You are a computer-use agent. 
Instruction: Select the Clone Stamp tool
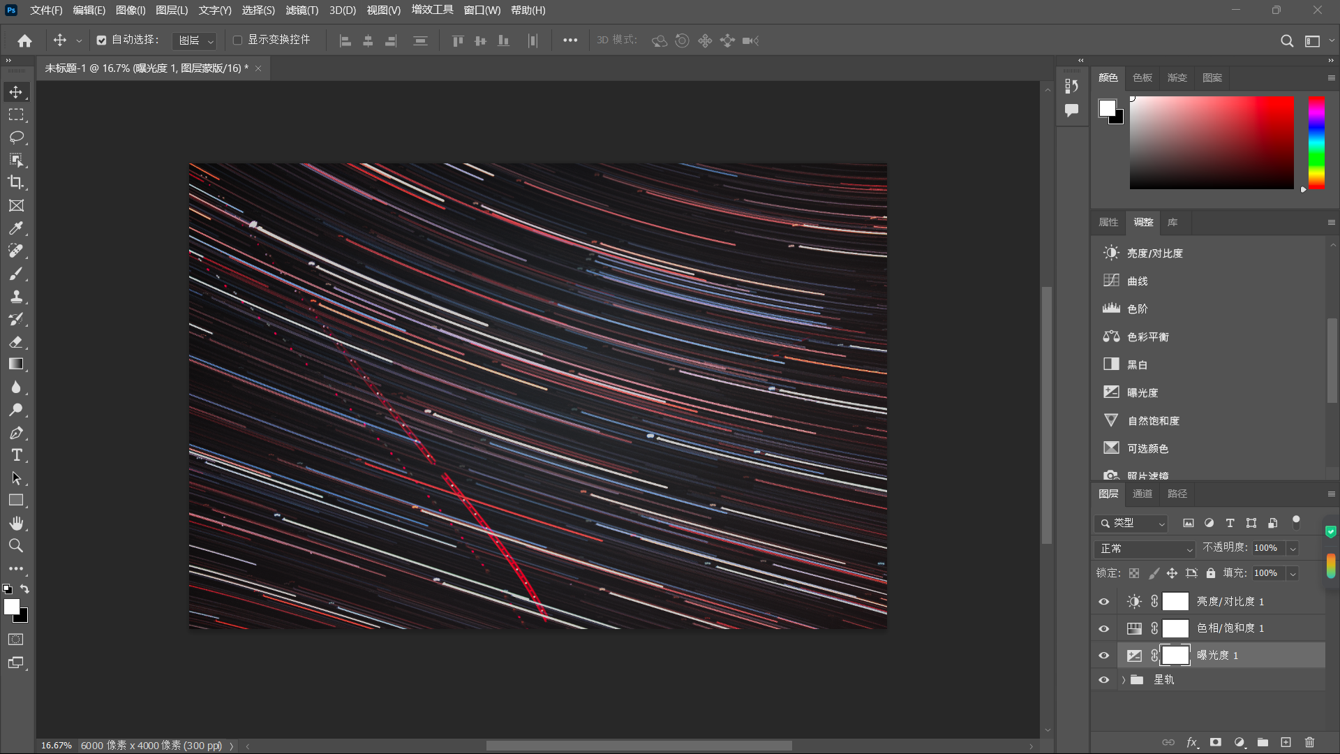click(16, 297)
